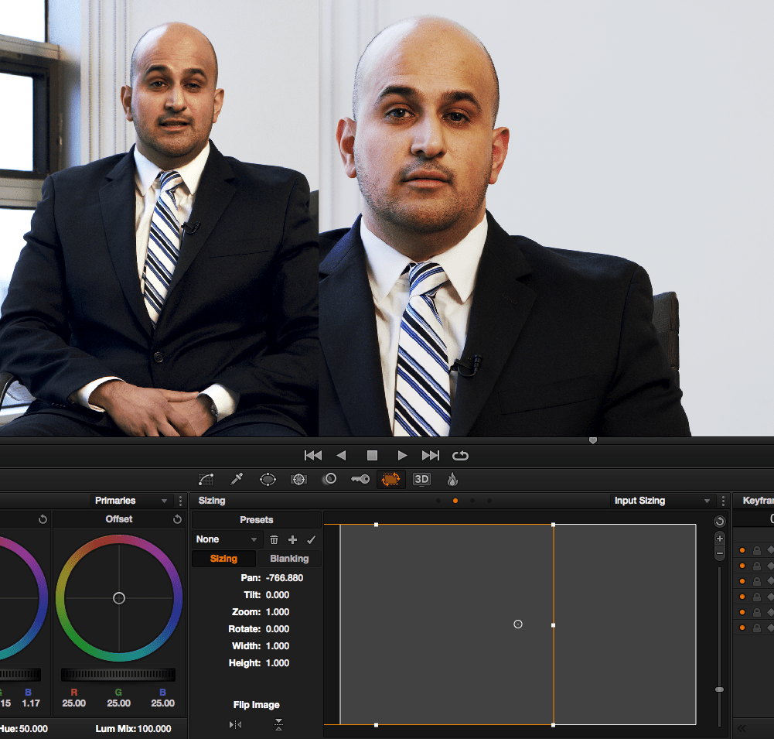Open the Motion Effects flame palette
The height and width of the screenshot is (739, 774).
tap(452, 479)
